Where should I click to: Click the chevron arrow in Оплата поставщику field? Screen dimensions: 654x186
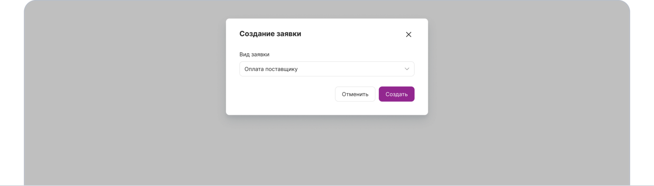(407, 69)
